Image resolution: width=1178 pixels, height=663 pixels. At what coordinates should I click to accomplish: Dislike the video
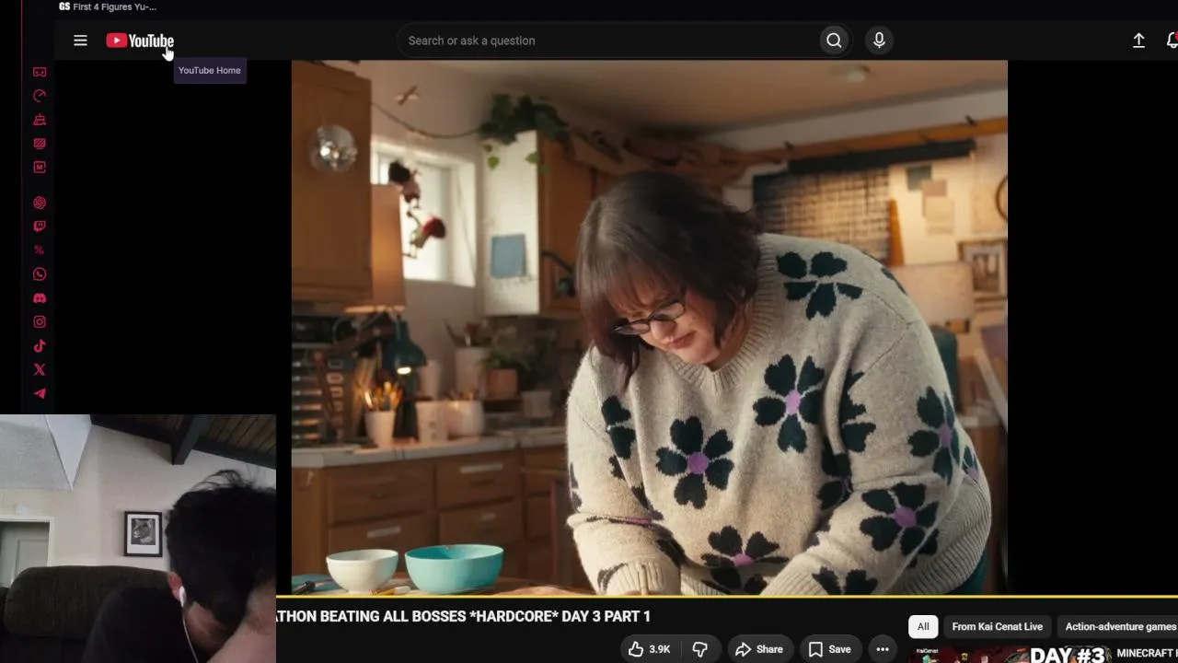699,649
